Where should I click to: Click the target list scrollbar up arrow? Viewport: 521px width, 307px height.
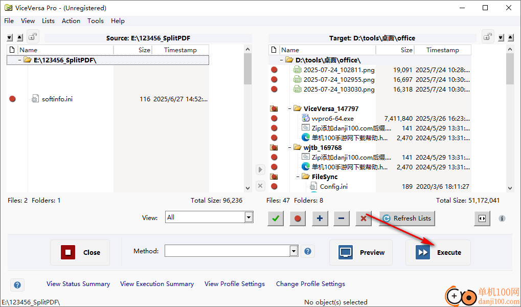pyautogui.click(x=510, y=49)
